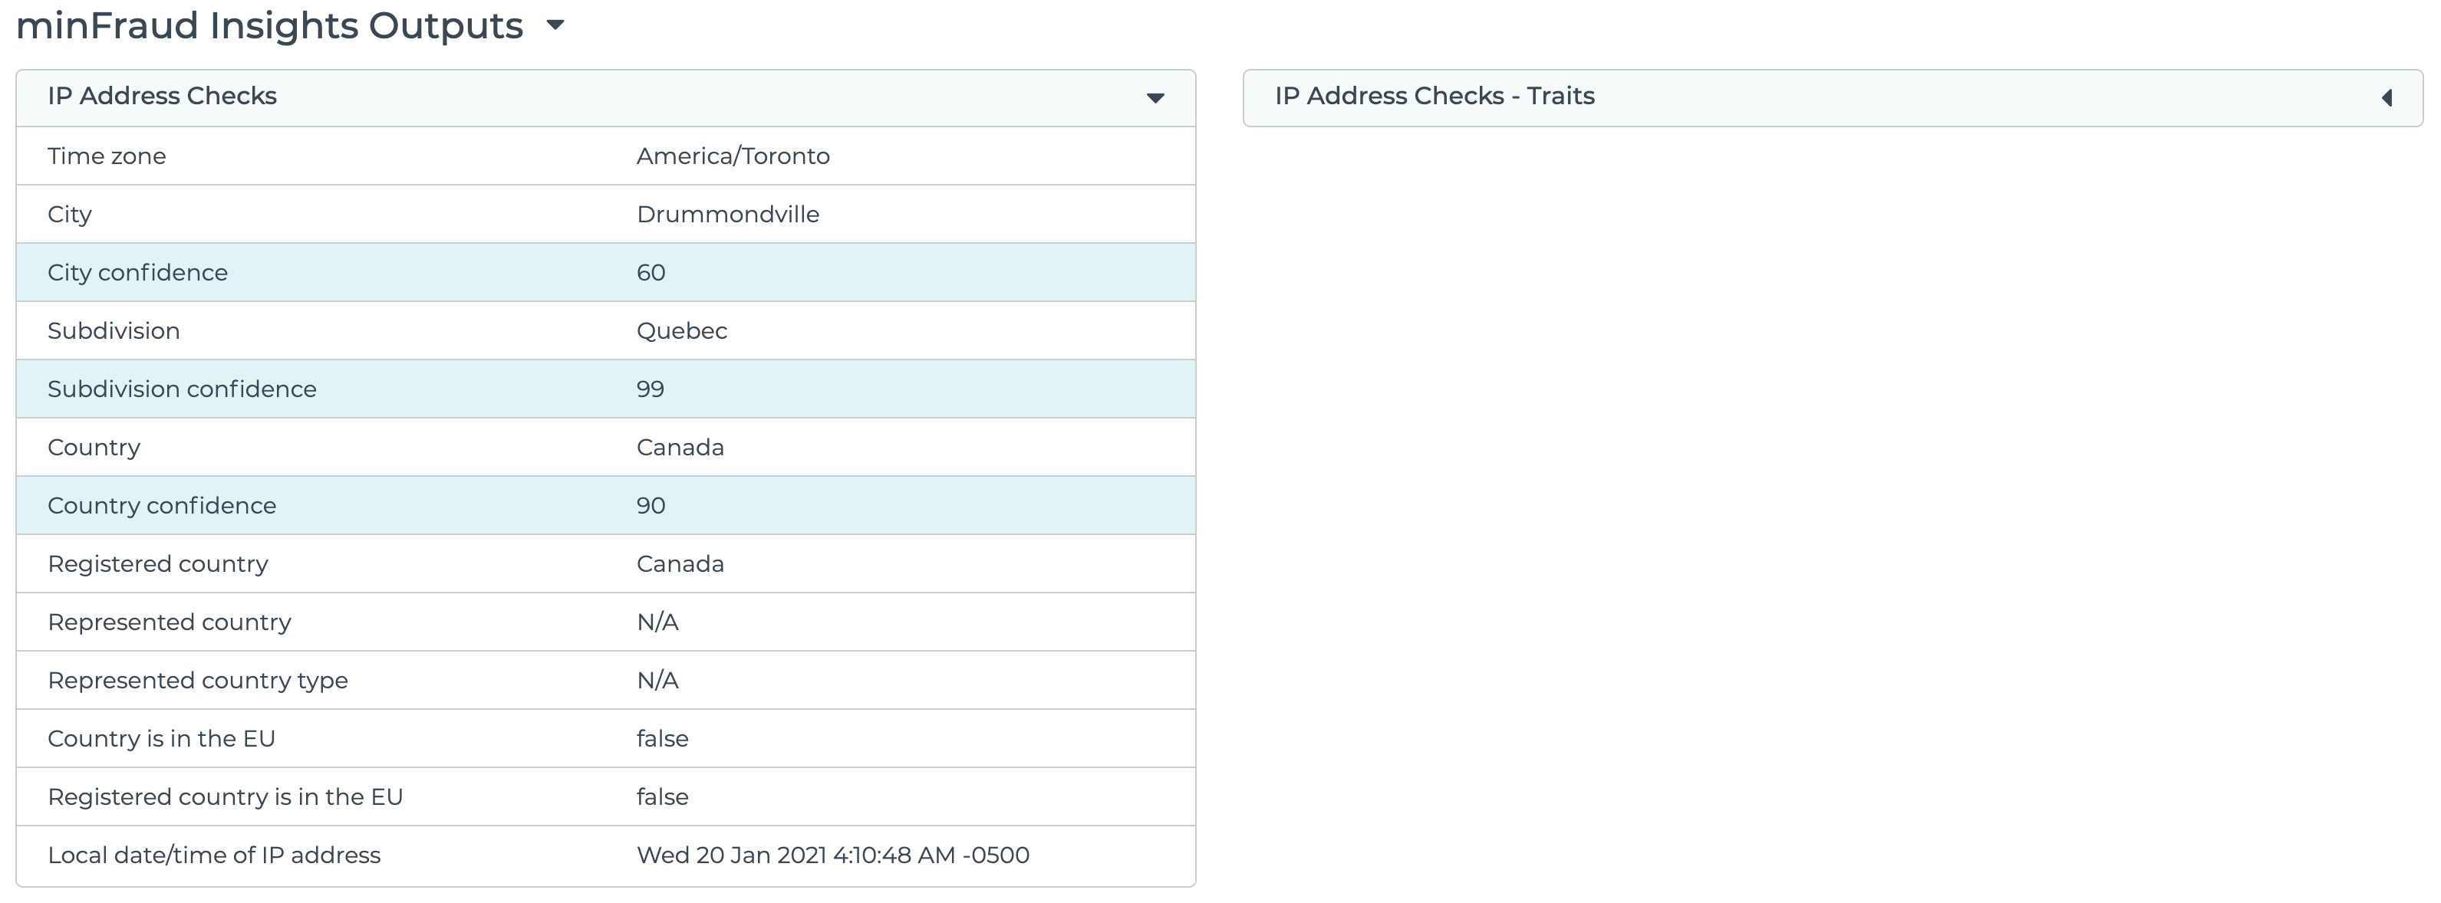The width and height of the screenshot is (2441, 903).
Task: Click the Country is in the EU label
Action: click(161, 738)
